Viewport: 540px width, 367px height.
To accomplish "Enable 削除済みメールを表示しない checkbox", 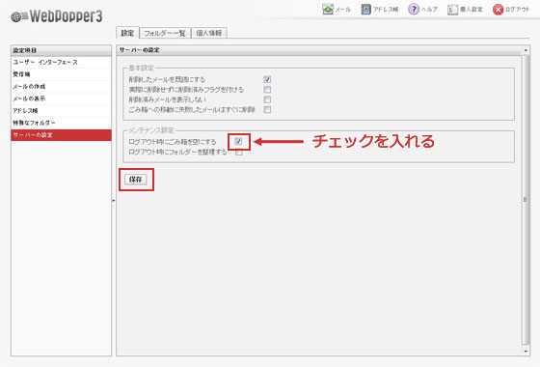I will [x=267, y=99].
